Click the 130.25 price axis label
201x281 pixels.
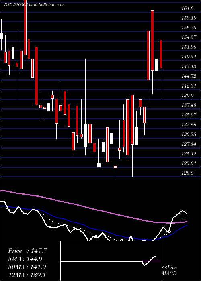(x=189, y=134)
